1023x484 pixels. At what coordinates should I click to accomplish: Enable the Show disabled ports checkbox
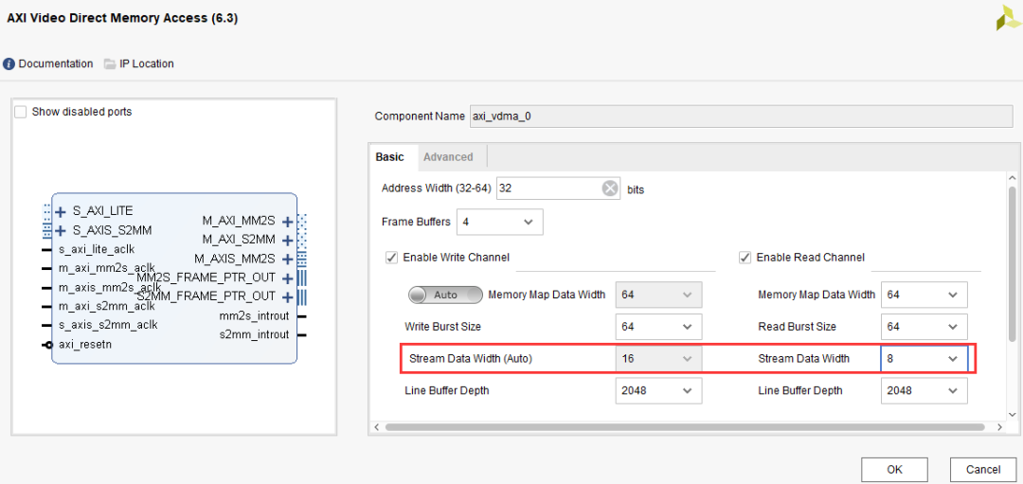(21, 112)
